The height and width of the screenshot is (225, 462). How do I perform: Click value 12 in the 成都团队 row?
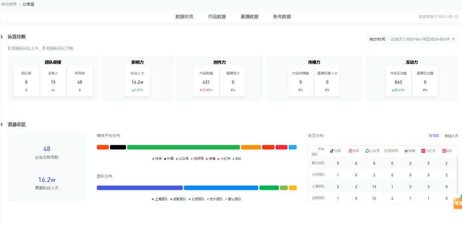click(374, 199)
